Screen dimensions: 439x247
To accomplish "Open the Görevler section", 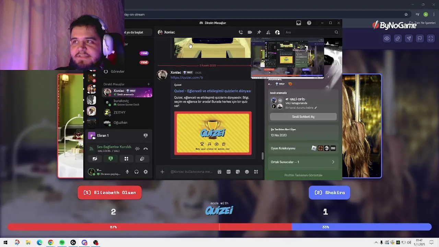I will (118, 71).
